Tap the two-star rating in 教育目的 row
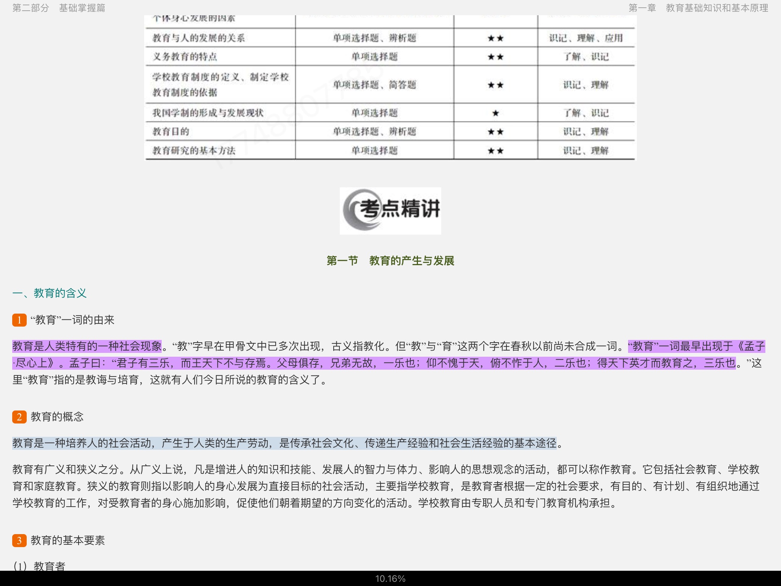The width and height of the screenshot is (781, 586). coord(495,132)
